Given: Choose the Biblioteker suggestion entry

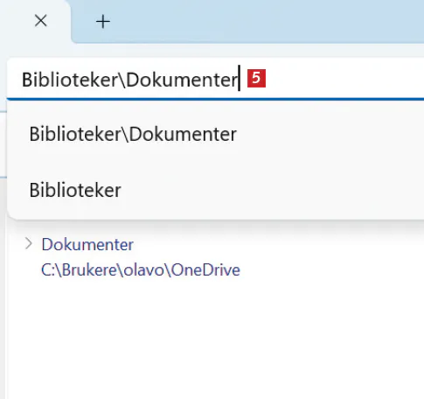Looking at the screenshot, I should 75,190.
